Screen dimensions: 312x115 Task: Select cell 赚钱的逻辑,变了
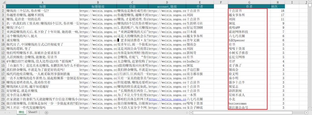pos(42,48)
